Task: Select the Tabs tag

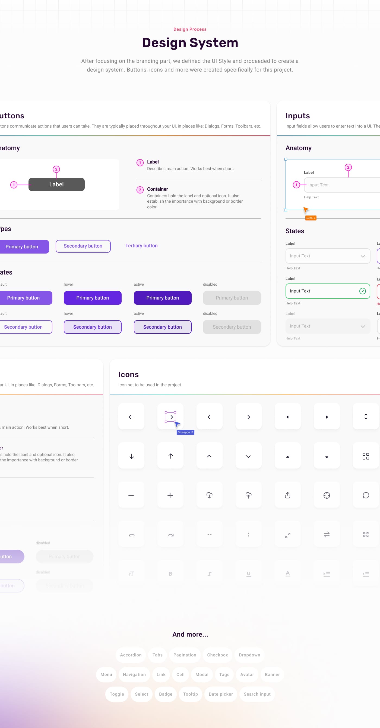Action: coord(157,655)
